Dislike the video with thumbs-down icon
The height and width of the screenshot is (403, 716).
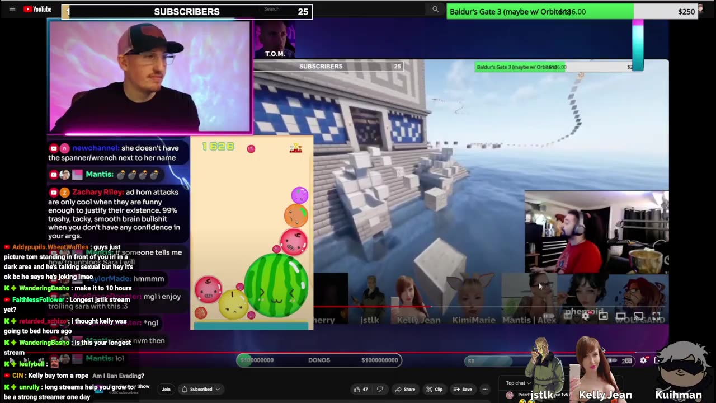click(x=380, y=389)
